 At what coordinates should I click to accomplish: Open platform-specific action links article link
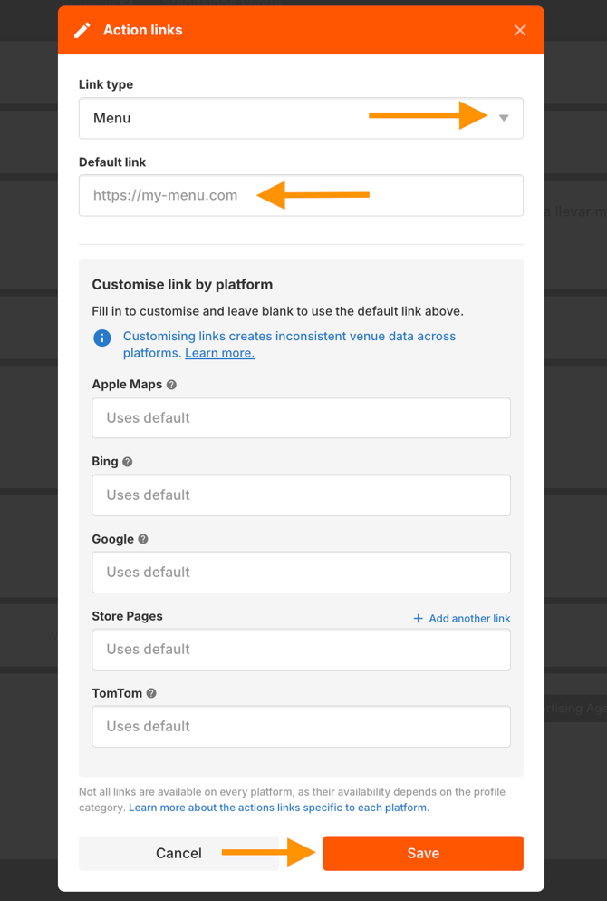coord(279,808)
